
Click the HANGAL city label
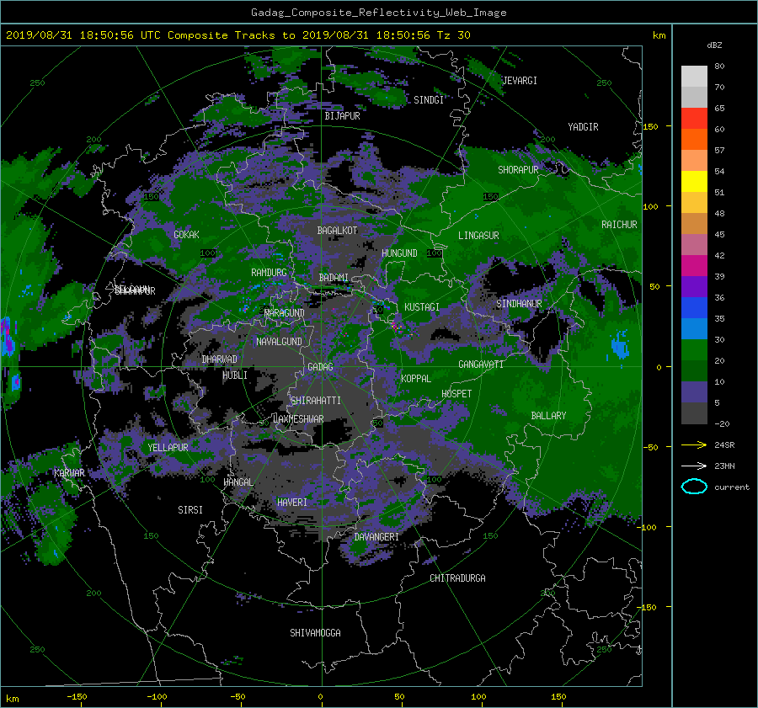pyautogui.click(x=238, y=482)
